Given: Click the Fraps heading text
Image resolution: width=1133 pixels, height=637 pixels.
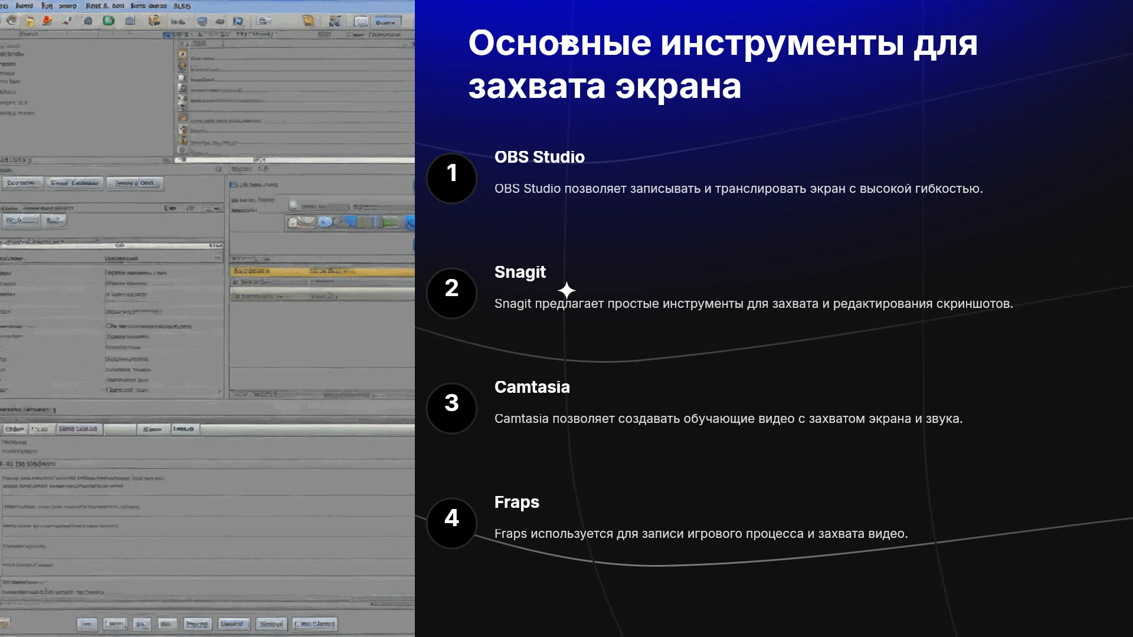Looking at the screenshot, I should tap(517, 502).
